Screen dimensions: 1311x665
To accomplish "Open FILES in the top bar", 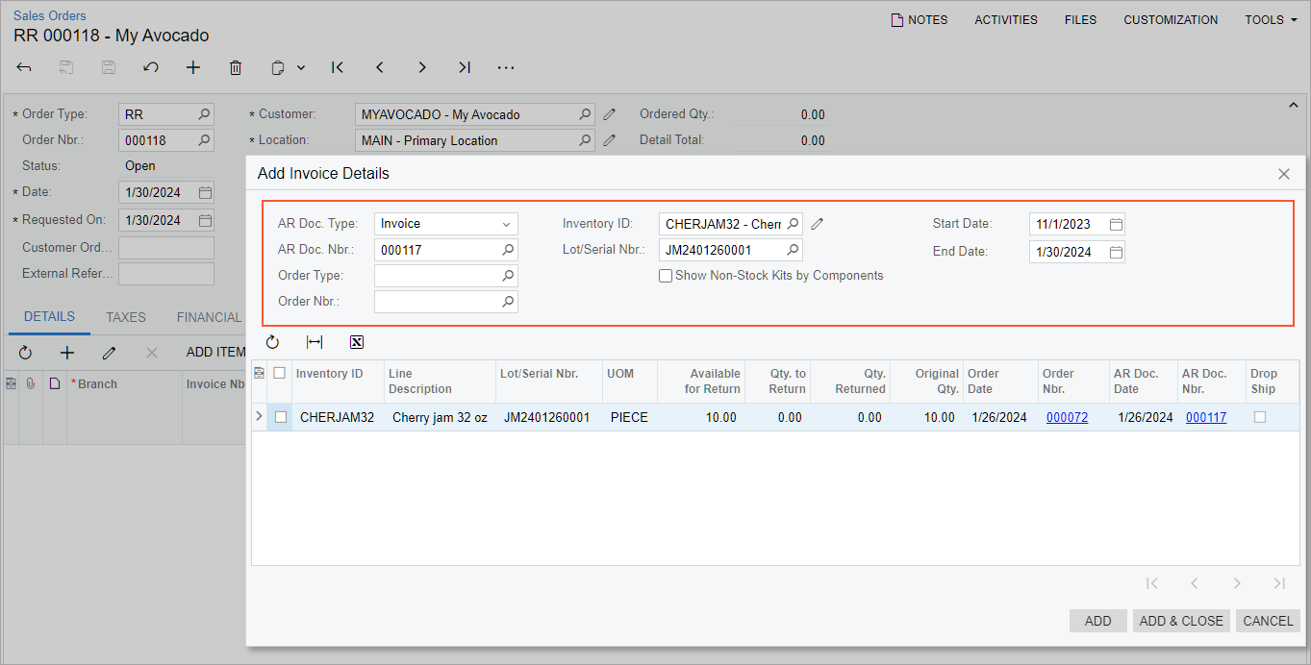I will pos(1080,19).
